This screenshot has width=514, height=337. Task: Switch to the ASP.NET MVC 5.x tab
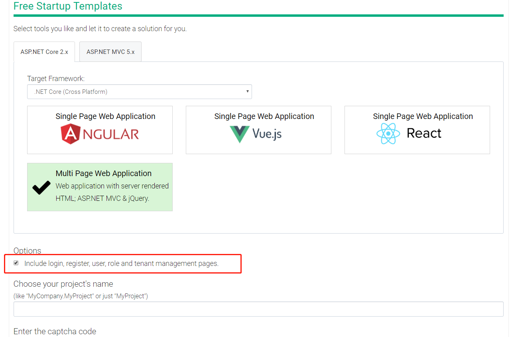pyautogui.click(x=110, y=52)
